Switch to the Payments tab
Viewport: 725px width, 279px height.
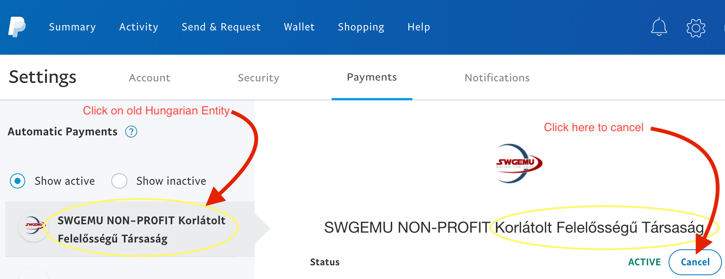pyautogui.click(x=372, y=78)
